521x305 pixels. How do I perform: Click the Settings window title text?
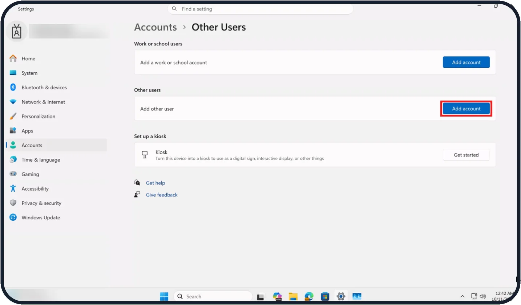coord(26,9)
